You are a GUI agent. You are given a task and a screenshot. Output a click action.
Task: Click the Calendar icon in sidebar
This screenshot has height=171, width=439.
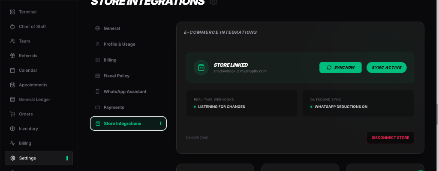tap(12, 70)
